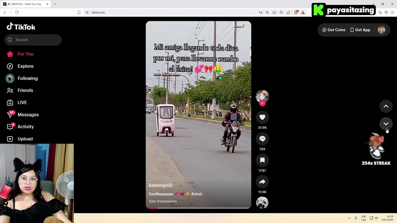Like the video with heart icon
The height and width of the screenshot is (223, 397).
pos(262,117)
